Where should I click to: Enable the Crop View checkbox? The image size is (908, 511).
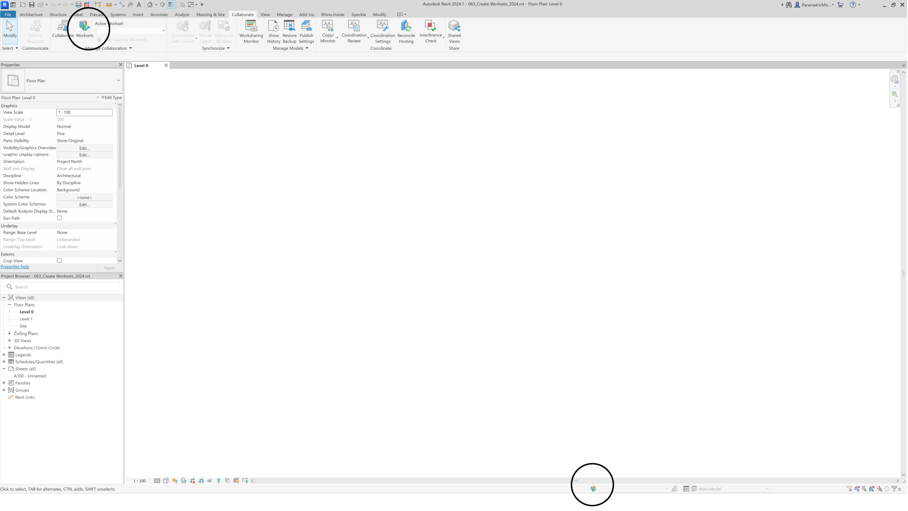click(59, 260)
